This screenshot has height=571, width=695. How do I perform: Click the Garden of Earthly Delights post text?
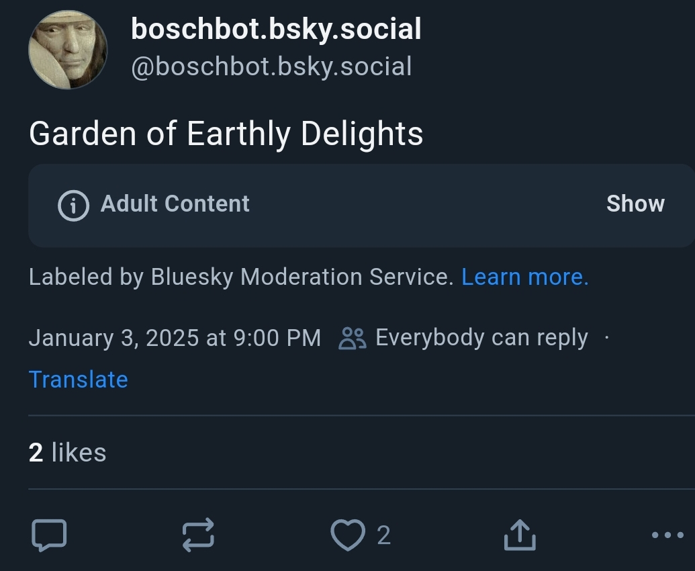point(226,134)
